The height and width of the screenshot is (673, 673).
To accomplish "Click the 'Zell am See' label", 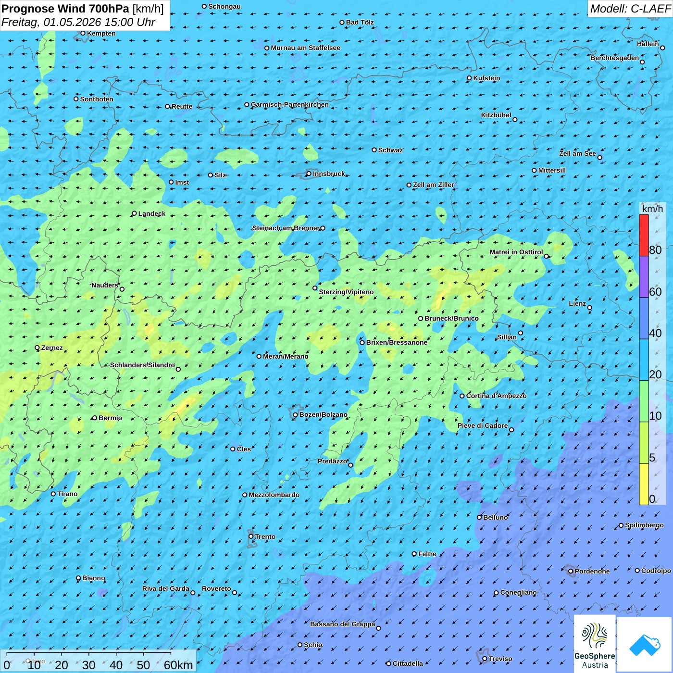I will (578, 153).
